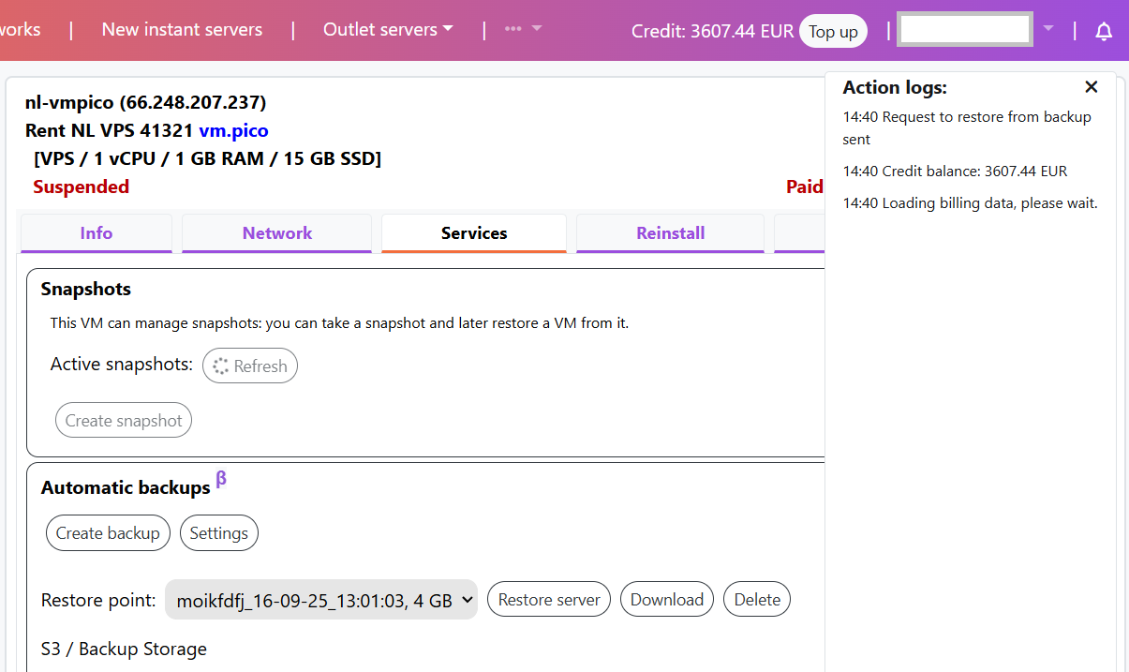Close the Action logs panel
This screenshot has width=1129, height=672.
(1091, 87)
